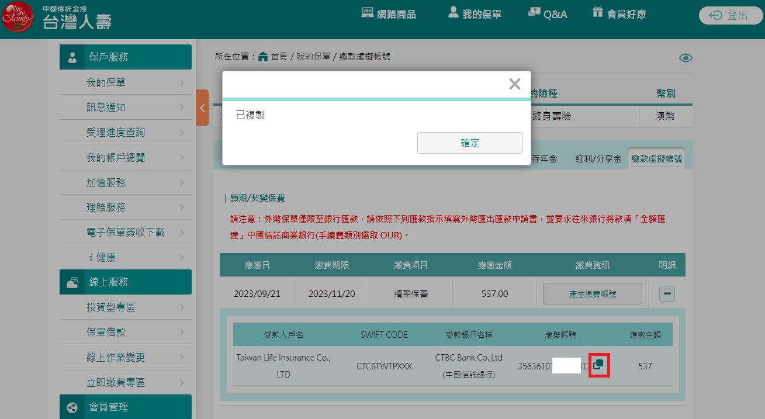Click the Taiwan Life logo
765x419 pixels.
tap(57, 18)
